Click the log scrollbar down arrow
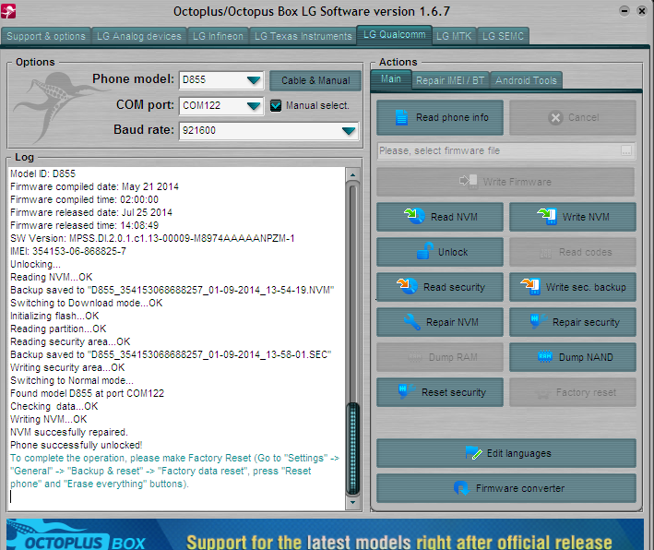The height and width of the screenshot is (550, 654). coord(353,502)
